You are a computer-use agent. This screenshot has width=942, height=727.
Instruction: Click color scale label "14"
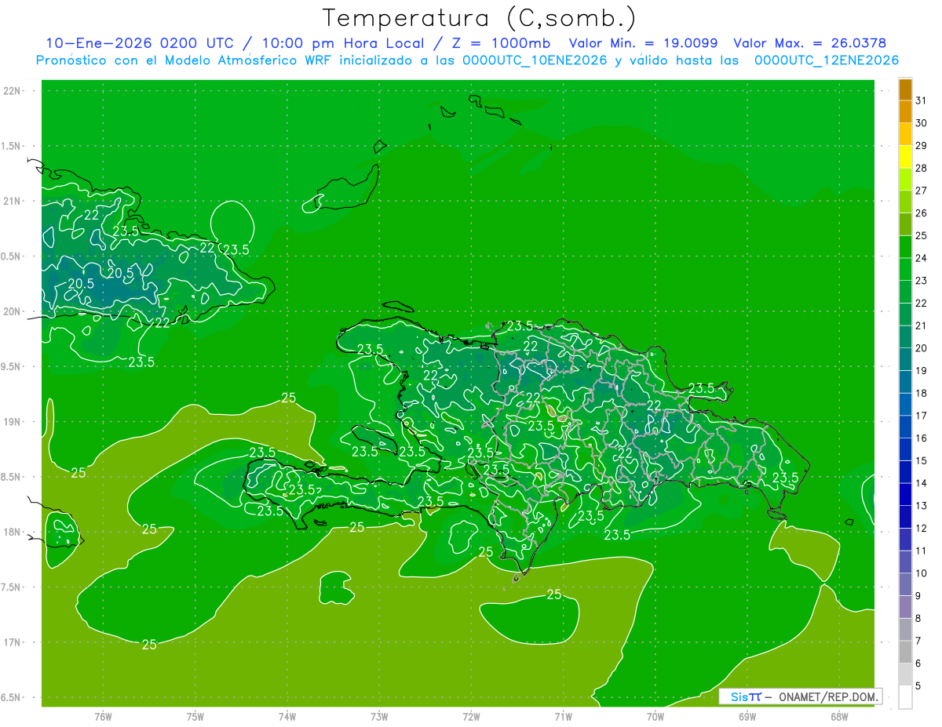(x=922, y=483)
